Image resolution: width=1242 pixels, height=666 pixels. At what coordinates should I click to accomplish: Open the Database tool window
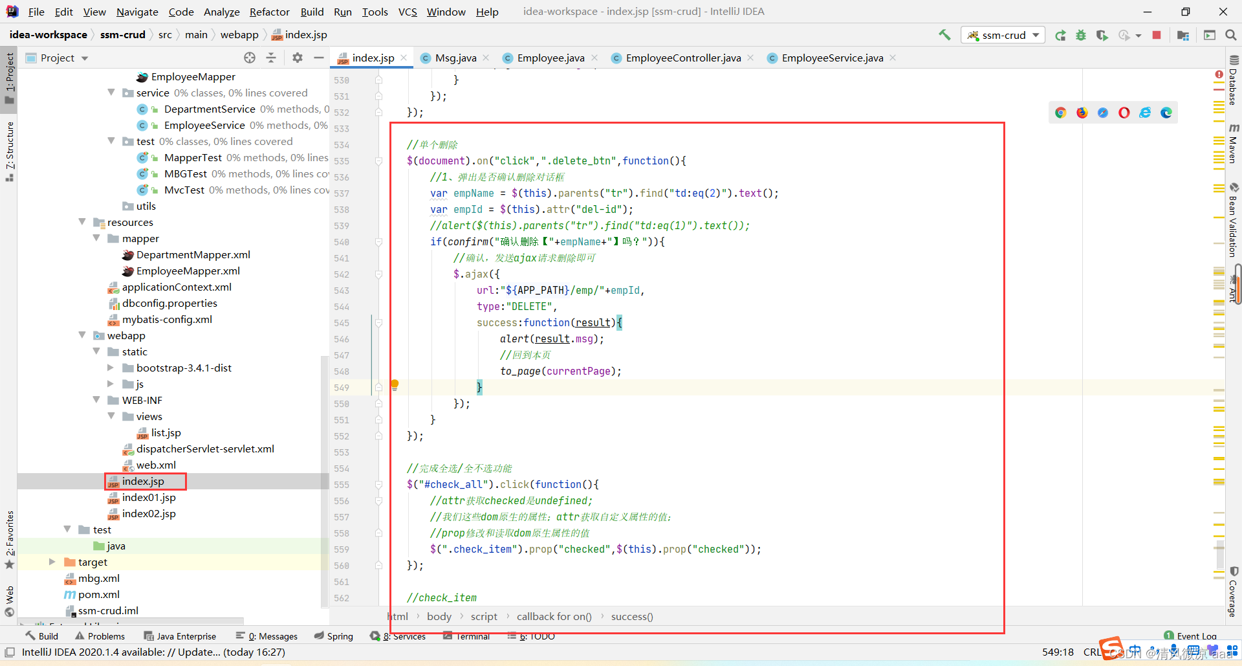tap(1234, 81)
